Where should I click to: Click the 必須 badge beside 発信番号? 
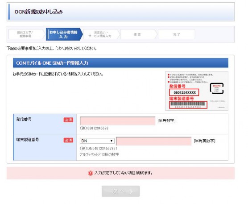point(69,120)
